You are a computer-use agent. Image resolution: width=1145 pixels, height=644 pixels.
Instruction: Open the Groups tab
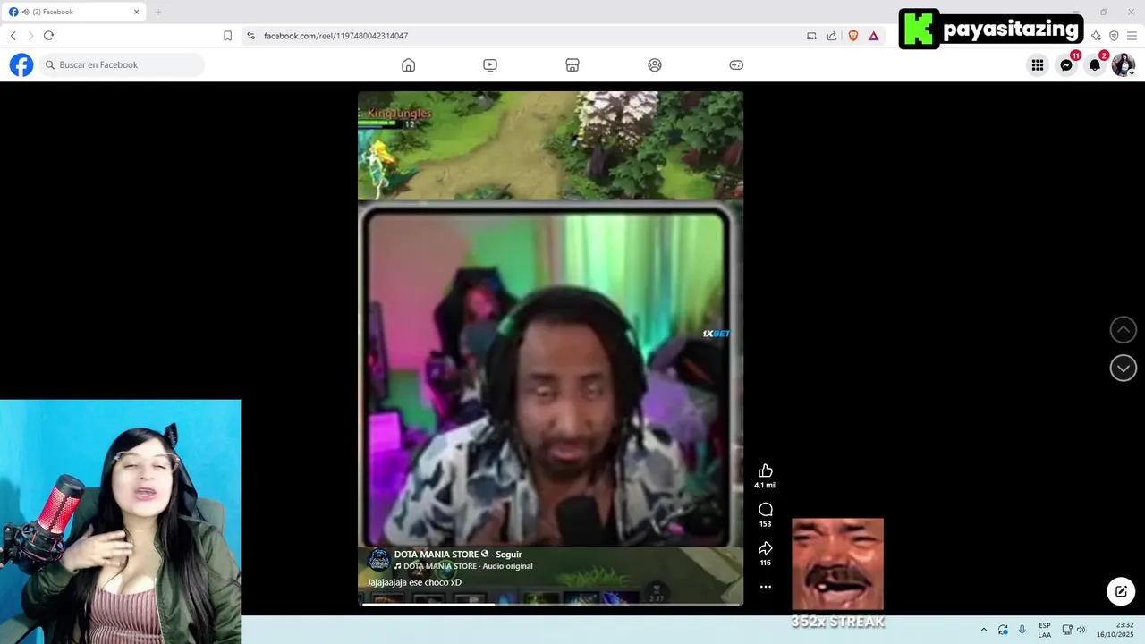pyautogui.click(x=655, y=64)
